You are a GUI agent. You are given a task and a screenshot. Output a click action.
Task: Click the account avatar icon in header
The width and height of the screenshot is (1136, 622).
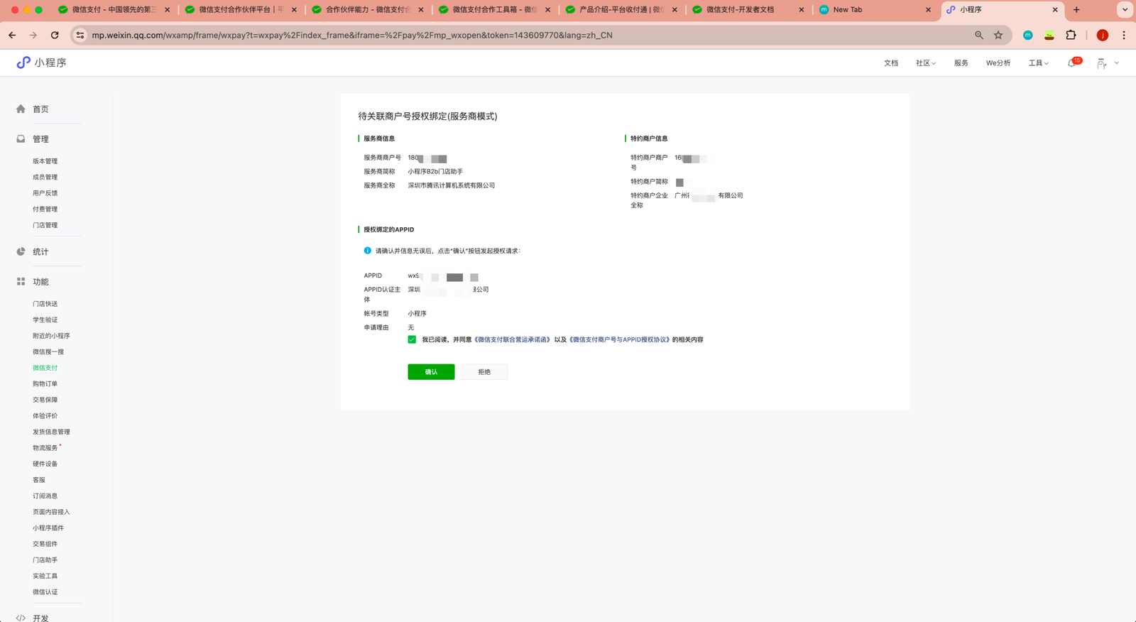pos(1101,63)
